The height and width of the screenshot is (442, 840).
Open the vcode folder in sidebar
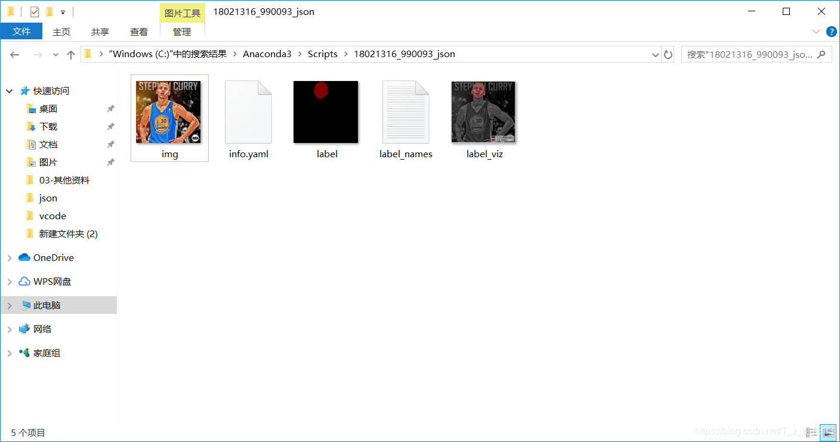[x=52, y=216]
